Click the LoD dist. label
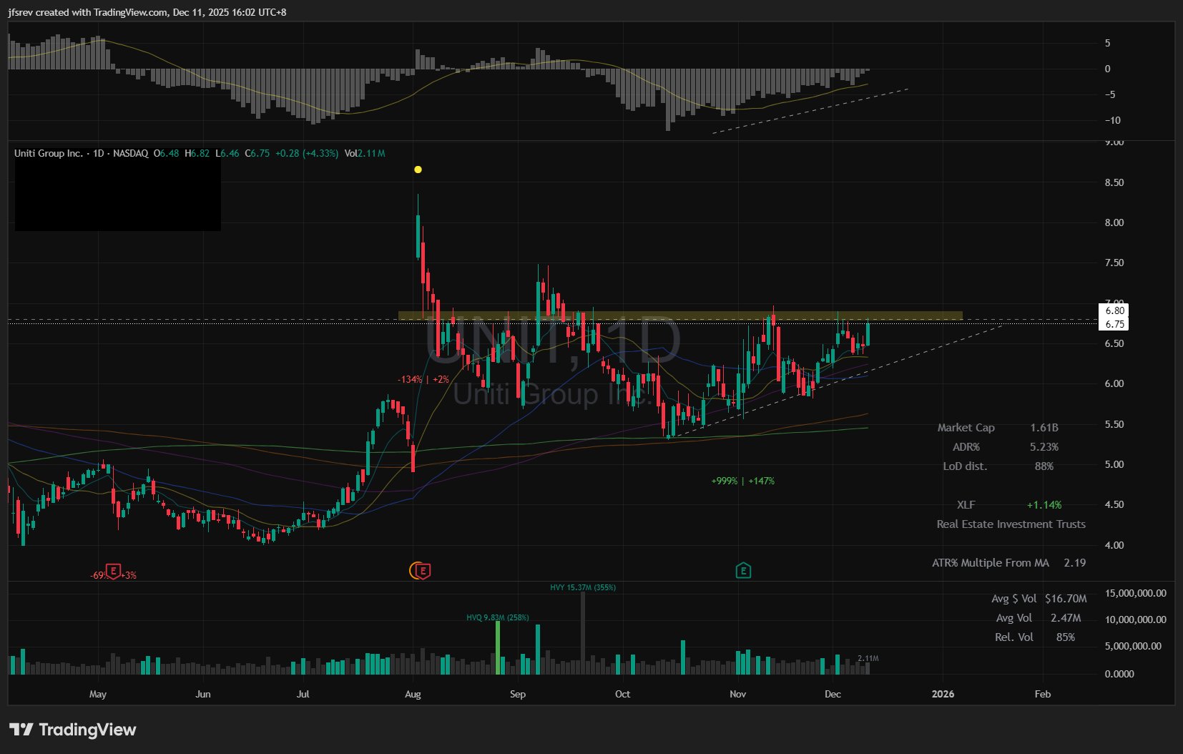Screen dimensions: 1183x754 pos(965,466)
